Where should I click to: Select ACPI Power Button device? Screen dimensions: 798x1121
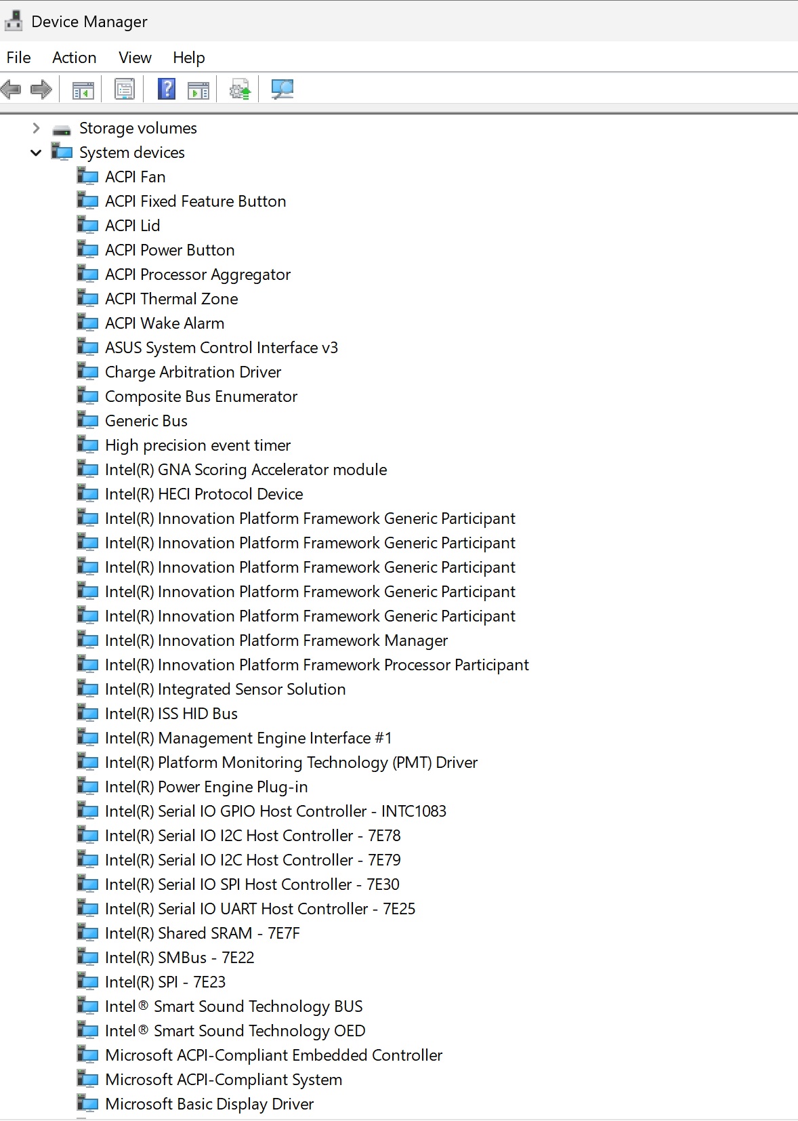click(170, 250)
